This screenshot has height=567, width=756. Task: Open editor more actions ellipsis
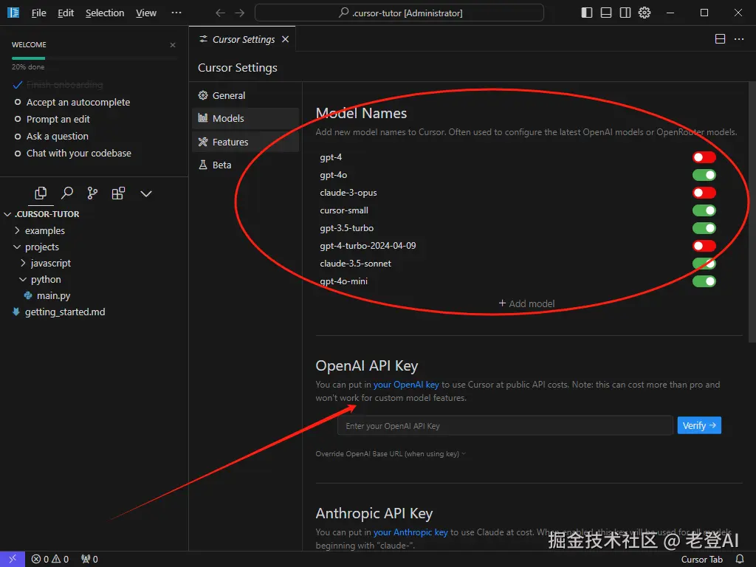(x=739, y=39)
